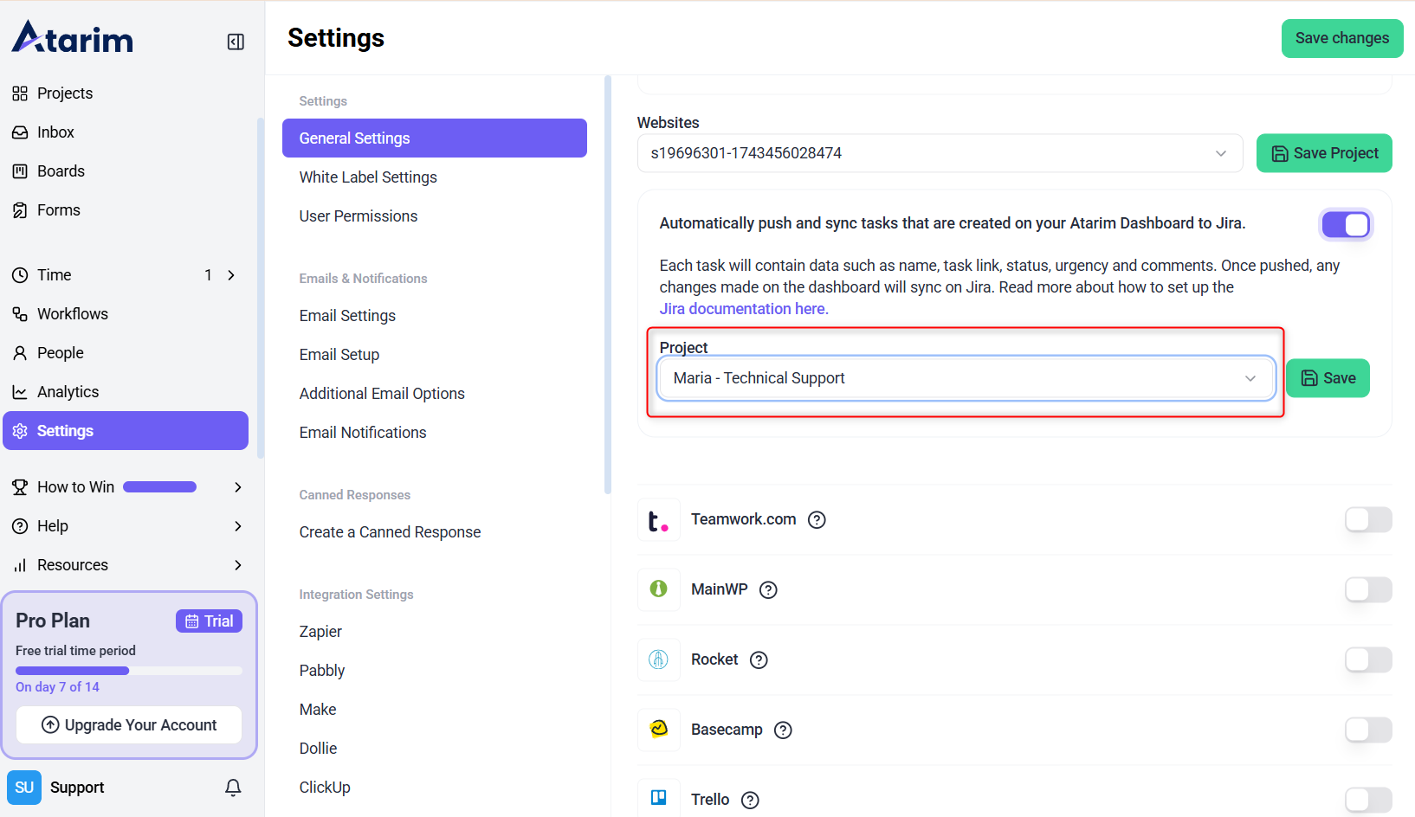Enable the Teamwork.com integration toggle
The height and width of the screenshot is (817, 1415).
(x=1367, y=519)
